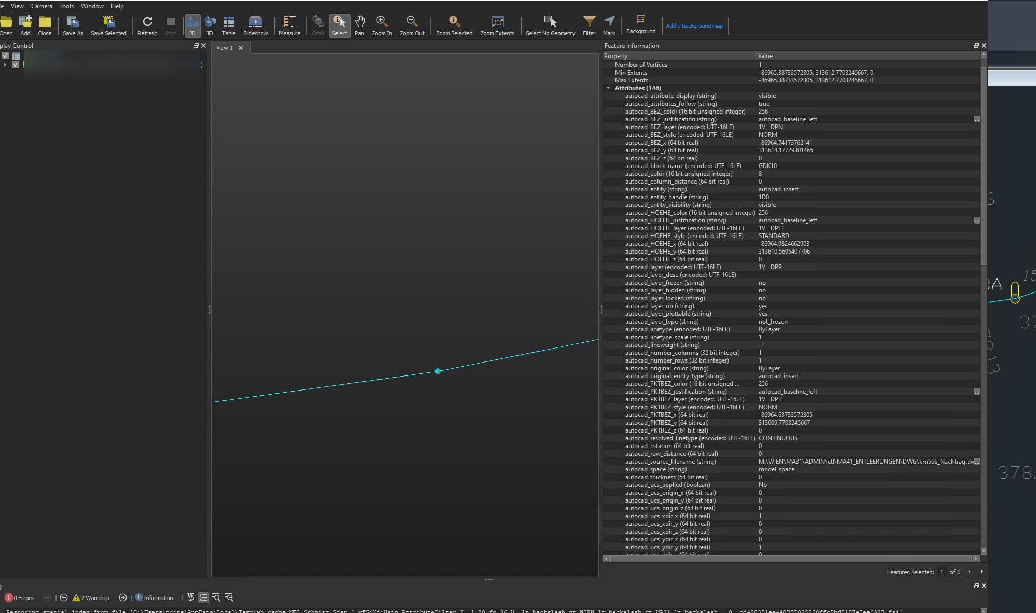Viewport: 1036px width, 613px height.
Task: Click the Save As toolbar icon
Action: [73, 26]
